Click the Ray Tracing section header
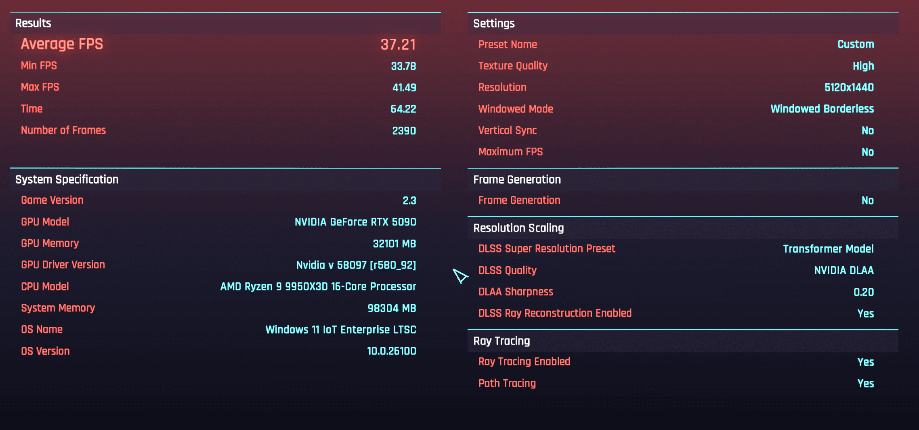 501,341
